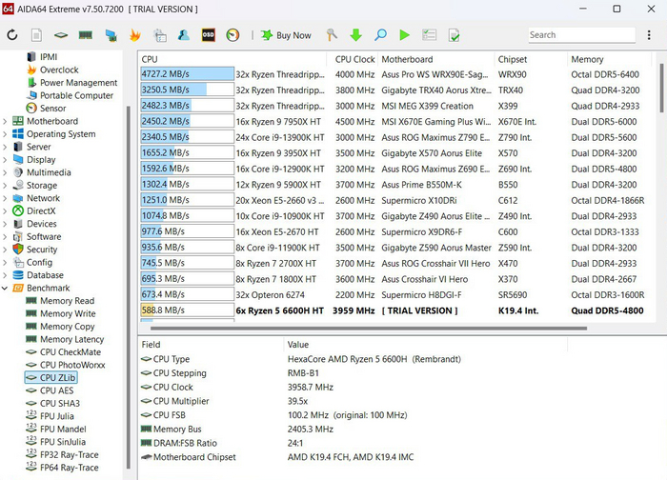Screen dimensions: 667x480
Task: Expand the Storage tree node
Action: tap(6, 186)
